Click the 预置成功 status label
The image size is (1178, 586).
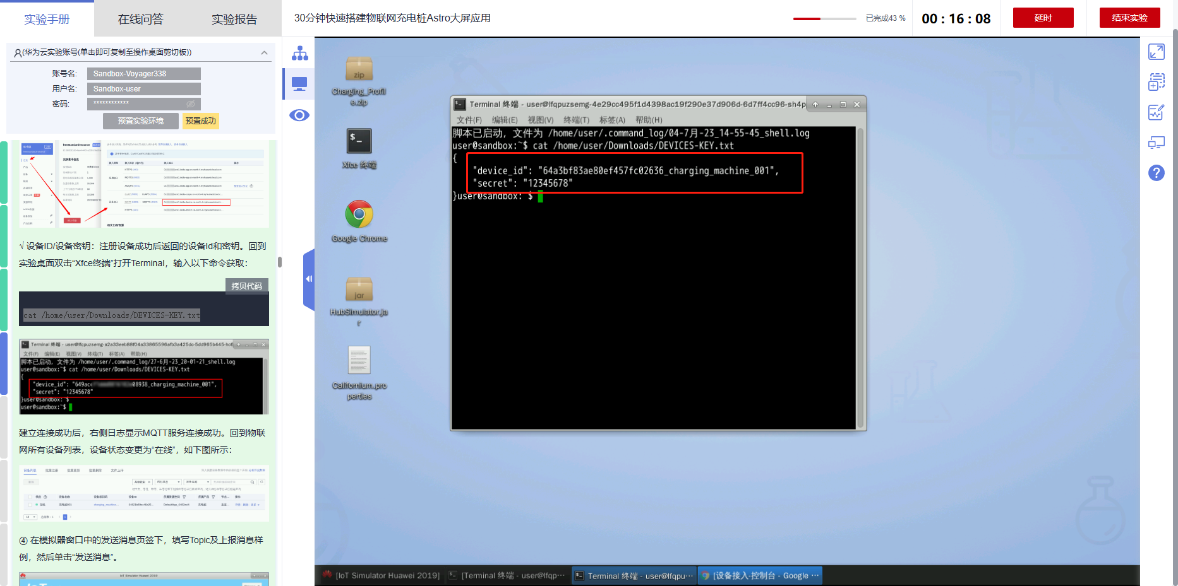tap(201, 121)
